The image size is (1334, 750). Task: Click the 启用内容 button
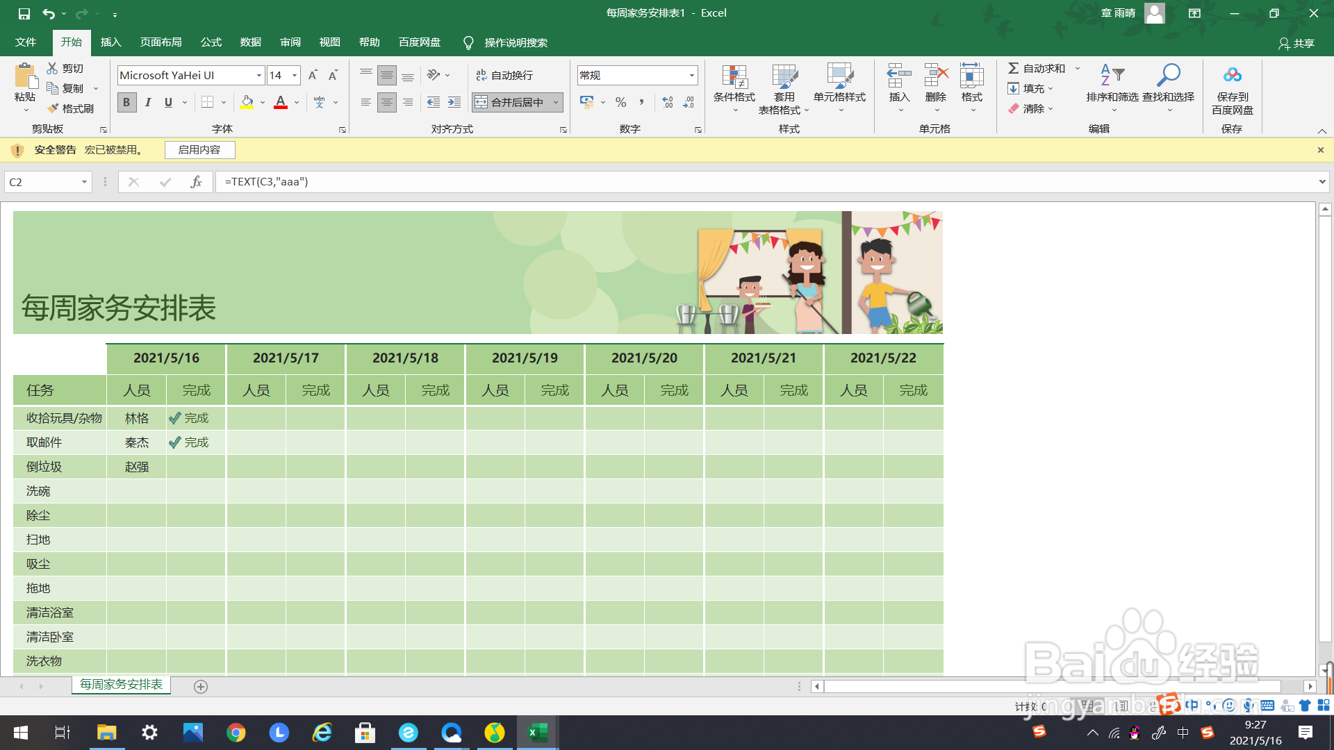coord(199,150)
